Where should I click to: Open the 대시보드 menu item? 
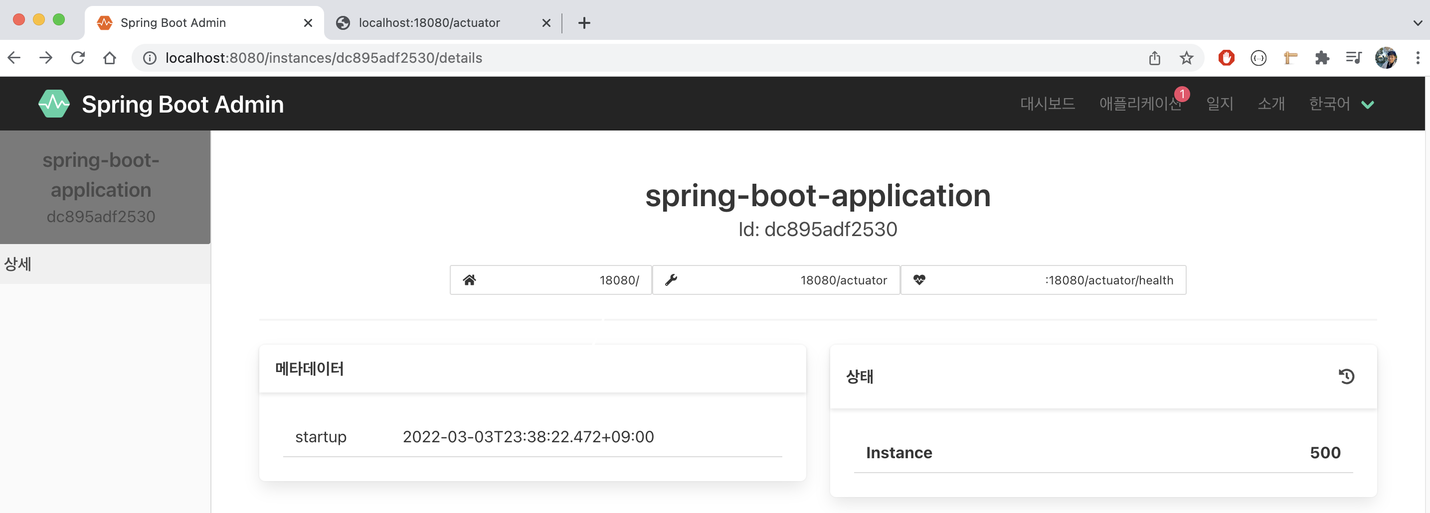[x=1048, y=104]
